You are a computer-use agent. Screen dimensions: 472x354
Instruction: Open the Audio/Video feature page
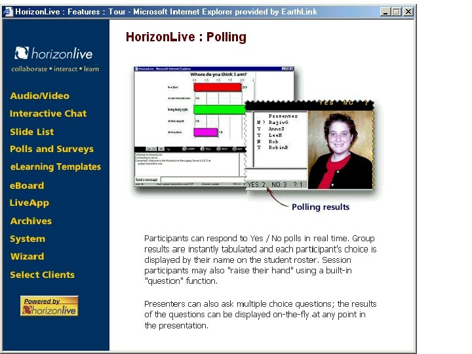(x=39, y=96)
